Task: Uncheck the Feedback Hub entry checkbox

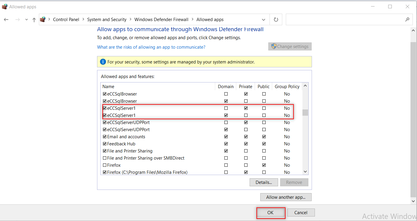Action: [104, 144]
